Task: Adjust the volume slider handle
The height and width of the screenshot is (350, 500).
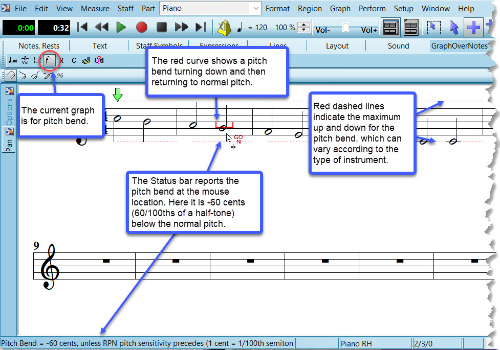Action: 346,28
